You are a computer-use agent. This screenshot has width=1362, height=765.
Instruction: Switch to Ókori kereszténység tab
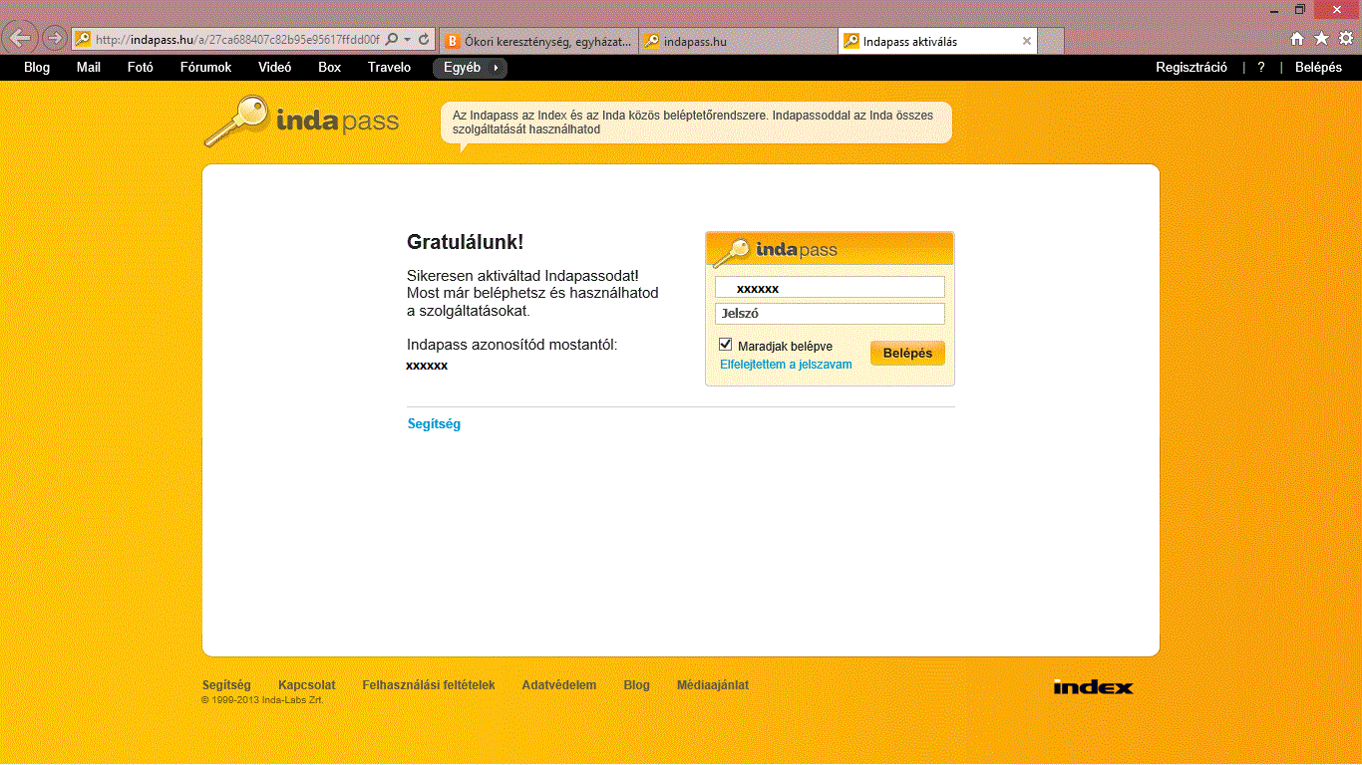539,41
